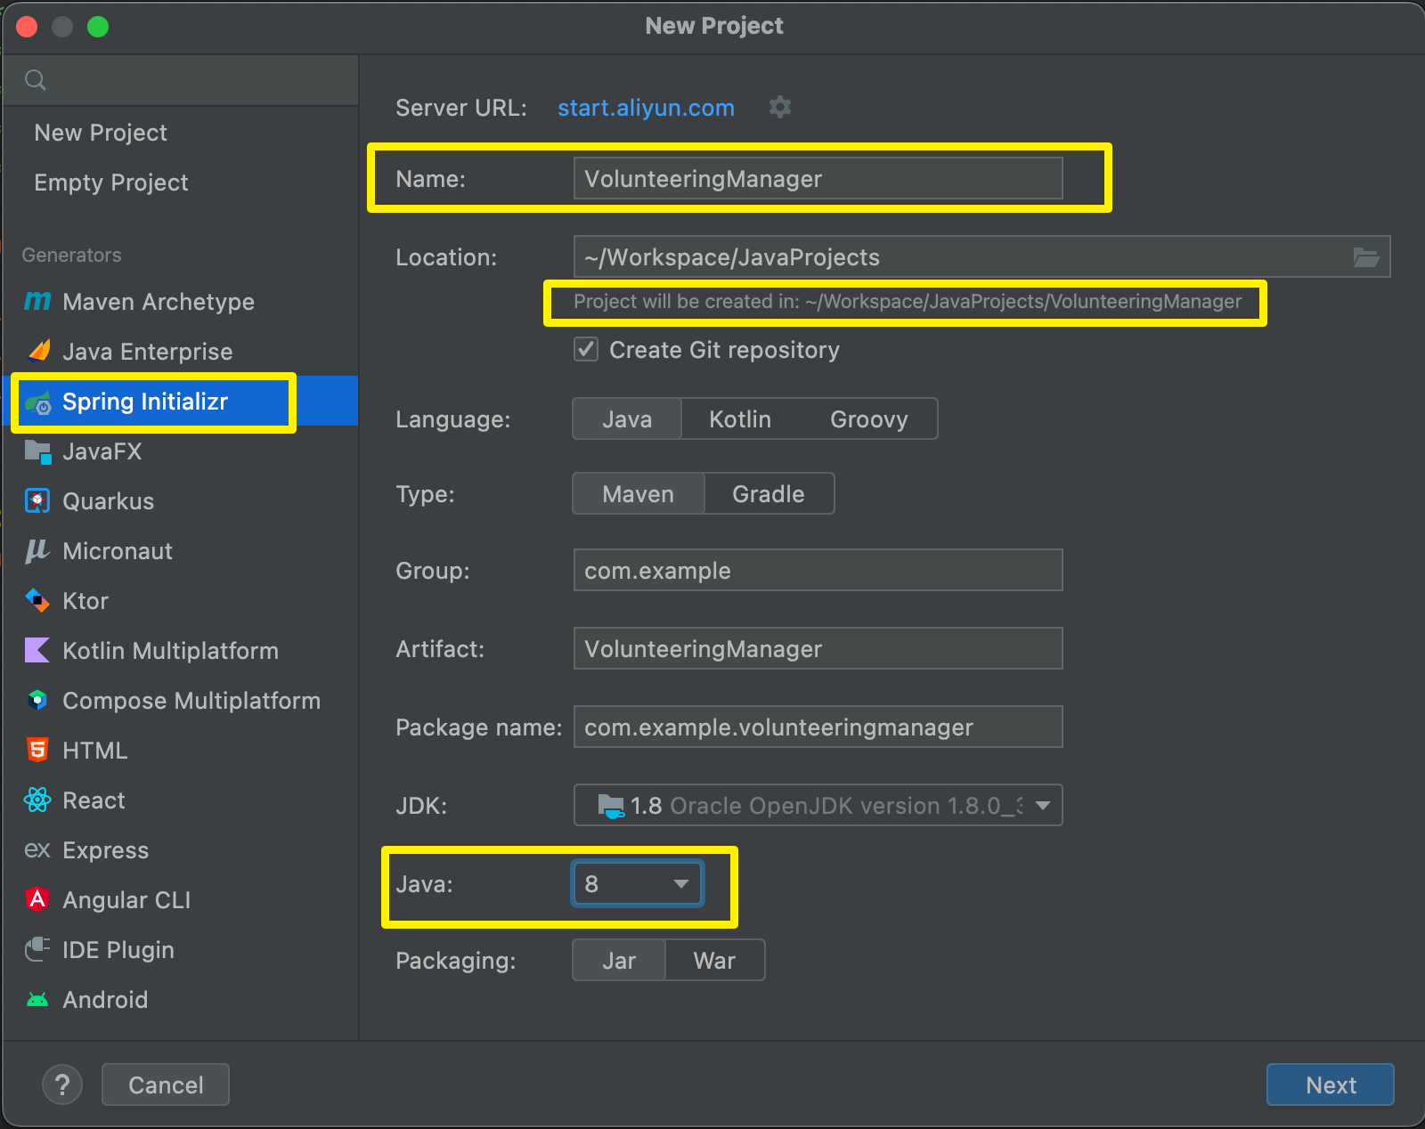Select React generator entry
This screenshot has width=1425, height=1129.
(x=181, y=800)
